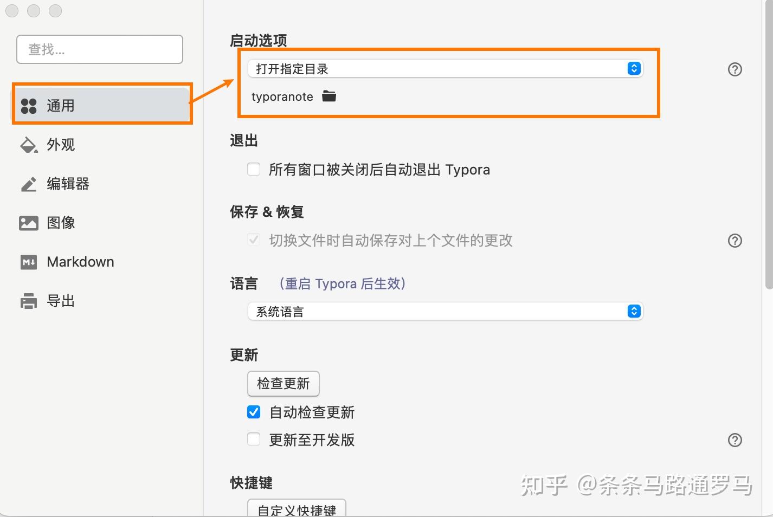Focus the 查找 search field
This screenshot has height=517, width=773.
pyautogui.click(x=100, y=49)
